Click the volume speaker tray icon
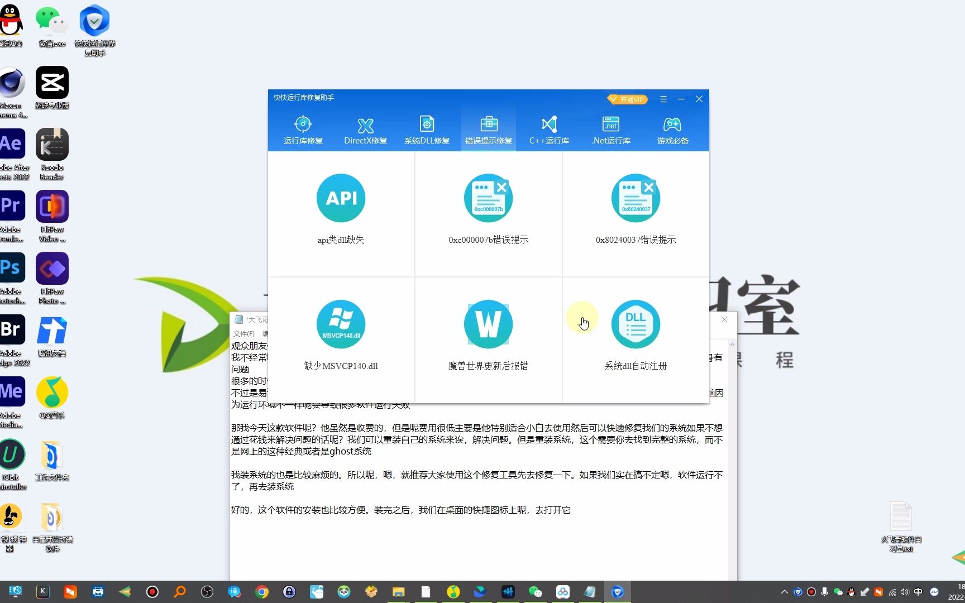The image size is (965, 603). pyautogui.click(x=905, y=592)
